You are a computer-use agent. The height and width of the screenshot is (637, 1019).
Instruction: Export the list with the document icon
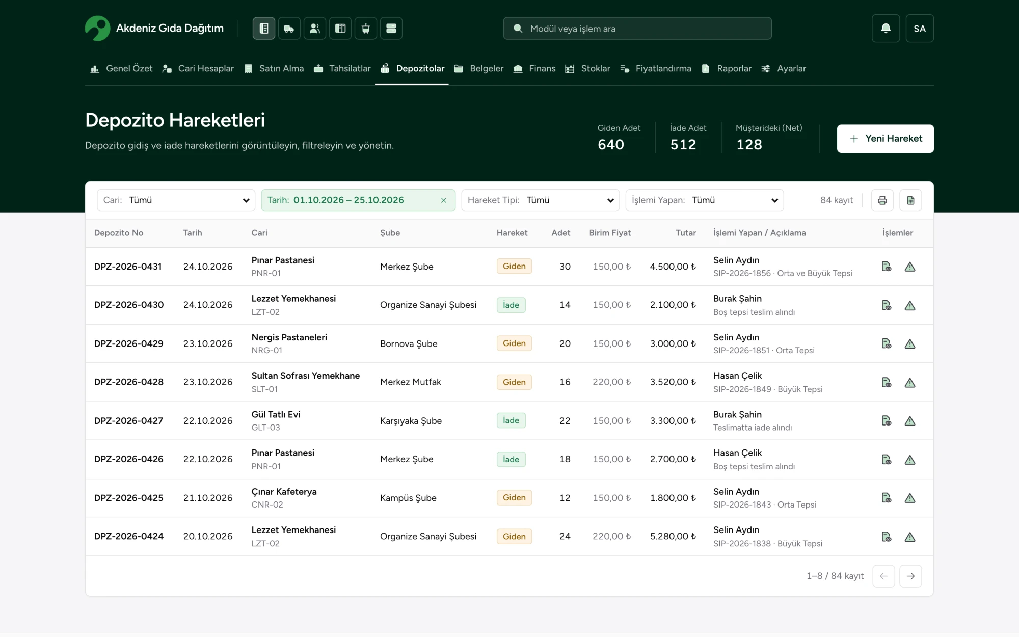tap(910, 200)
